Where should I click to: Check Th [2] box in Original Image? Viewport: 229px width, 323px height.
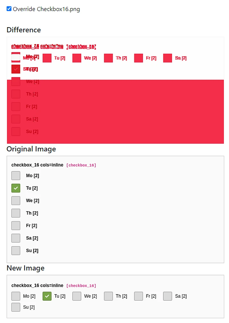coord(16,213)
